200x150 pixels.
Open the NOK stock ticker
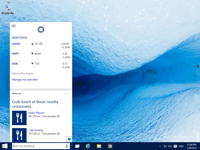pyautogui.click(x=15, y=64)
